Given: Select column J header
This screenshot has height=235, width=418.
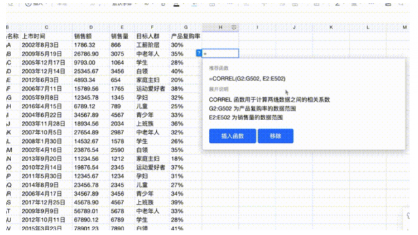Looking at the screenshot, I should point(294,27).
